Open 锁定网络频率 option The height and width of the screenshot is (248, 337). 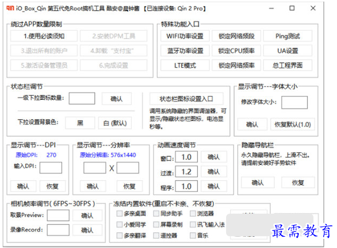click(236, 65)
